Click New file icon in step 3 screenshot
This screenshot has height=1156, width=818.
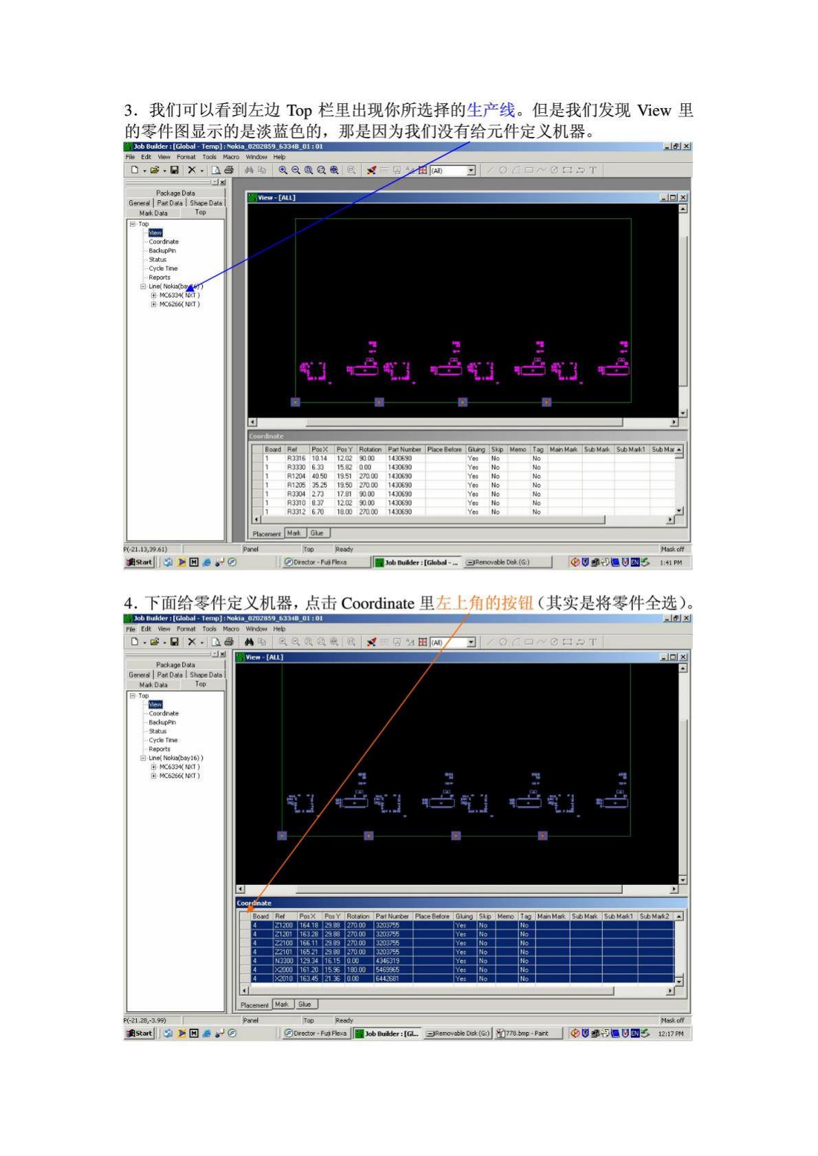point(135,170)
